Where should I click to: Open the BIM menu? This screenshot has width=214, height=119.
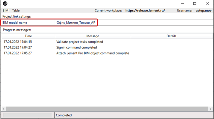(x=5, y=11)
